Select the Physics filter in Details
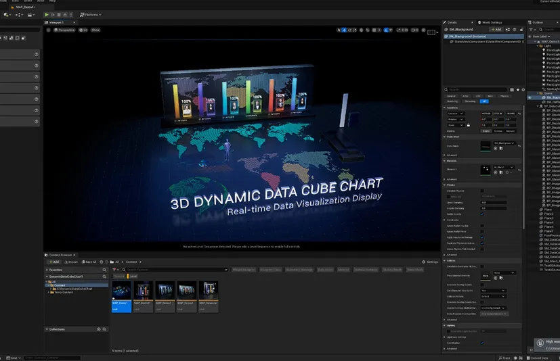 click(x=504, y=96)
